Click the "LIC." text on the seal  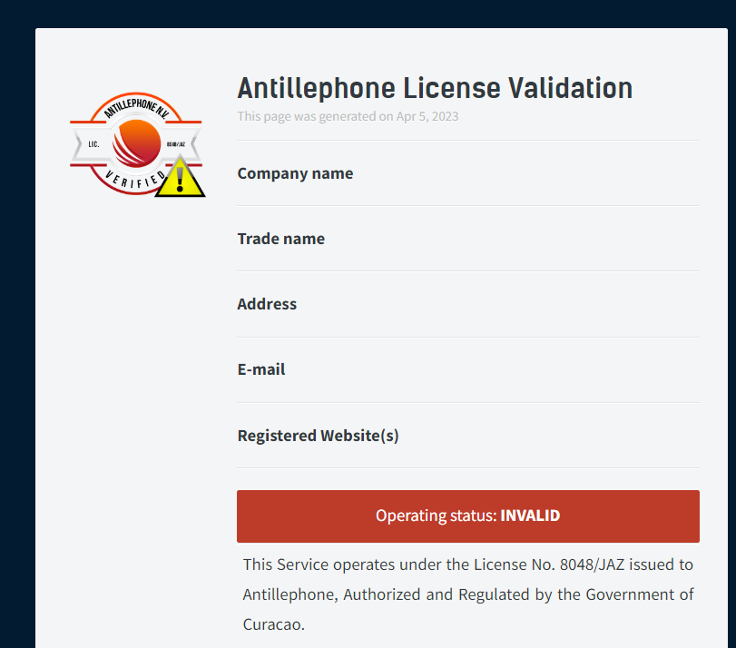93,144
